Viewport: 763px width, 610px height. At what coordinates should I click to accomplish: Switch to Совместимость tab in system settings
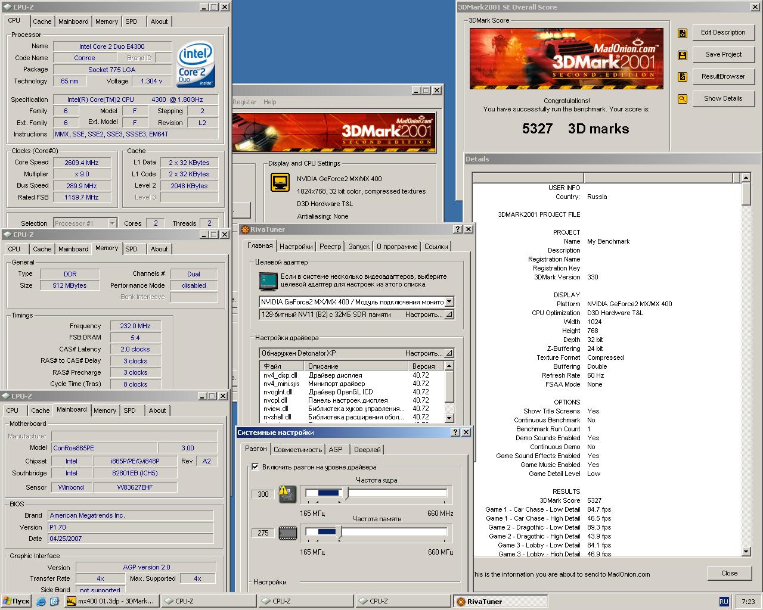pos(297,450)
